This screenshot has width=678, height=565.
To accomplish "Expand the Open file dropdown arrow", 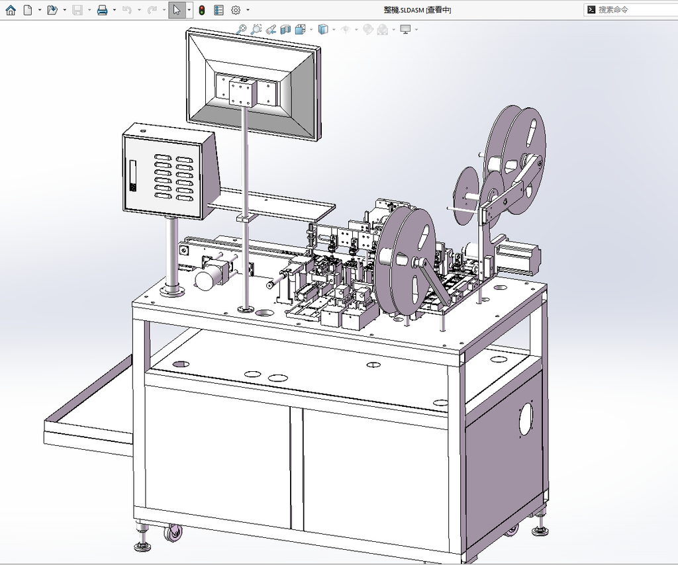I will tap(64, 10).
